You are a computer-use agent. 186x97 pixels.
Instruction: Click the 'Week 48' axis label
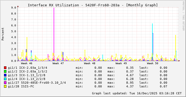click(90, 63)
